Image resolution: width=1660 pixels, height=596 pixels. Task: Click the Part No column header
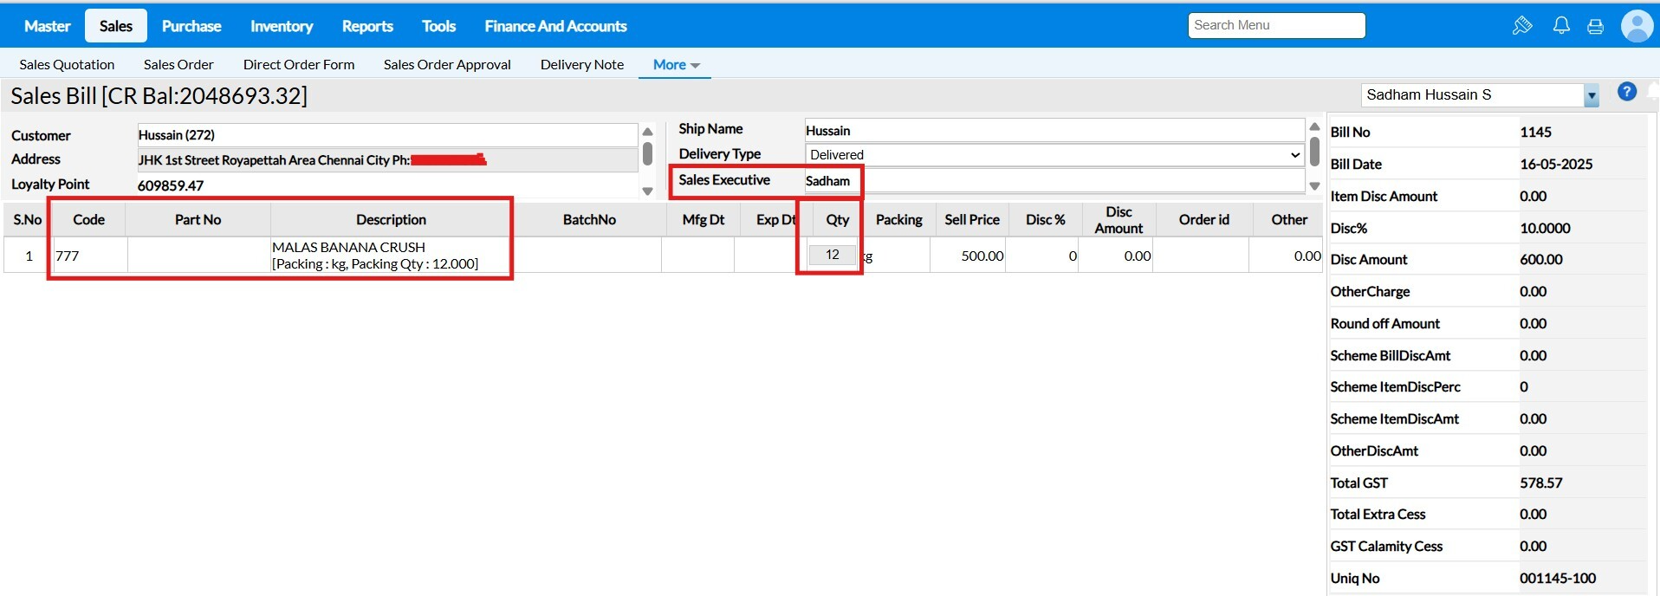(x=198, y=220)
